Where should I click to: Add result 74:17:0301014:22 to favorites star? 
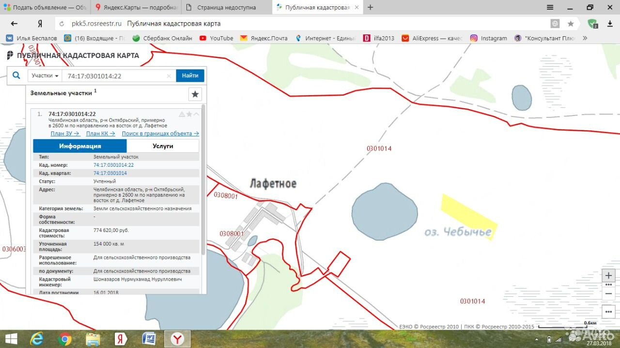click(189, 115)
